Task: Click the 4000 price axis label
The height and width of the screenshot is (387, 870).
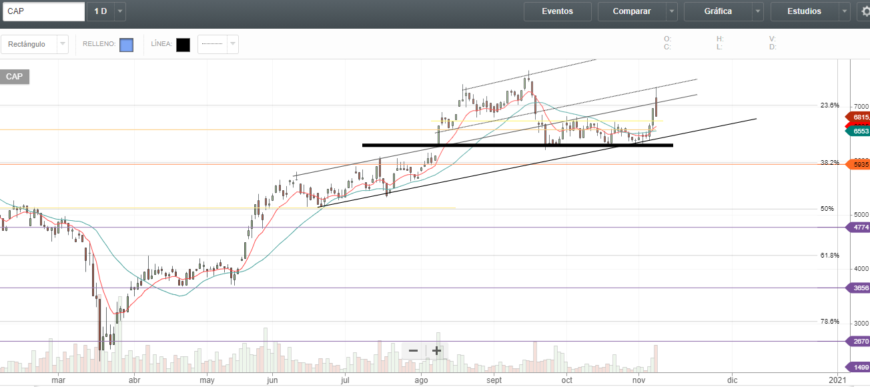Action: click(x=861, y=268)
